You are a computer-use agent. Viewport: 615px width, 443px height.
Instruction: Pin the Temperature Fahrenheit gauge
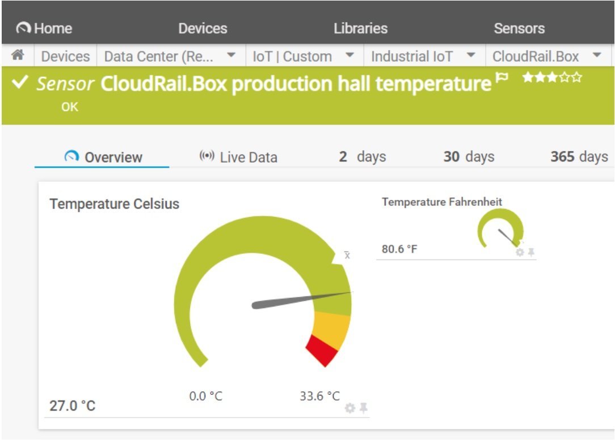coord(531,253)
